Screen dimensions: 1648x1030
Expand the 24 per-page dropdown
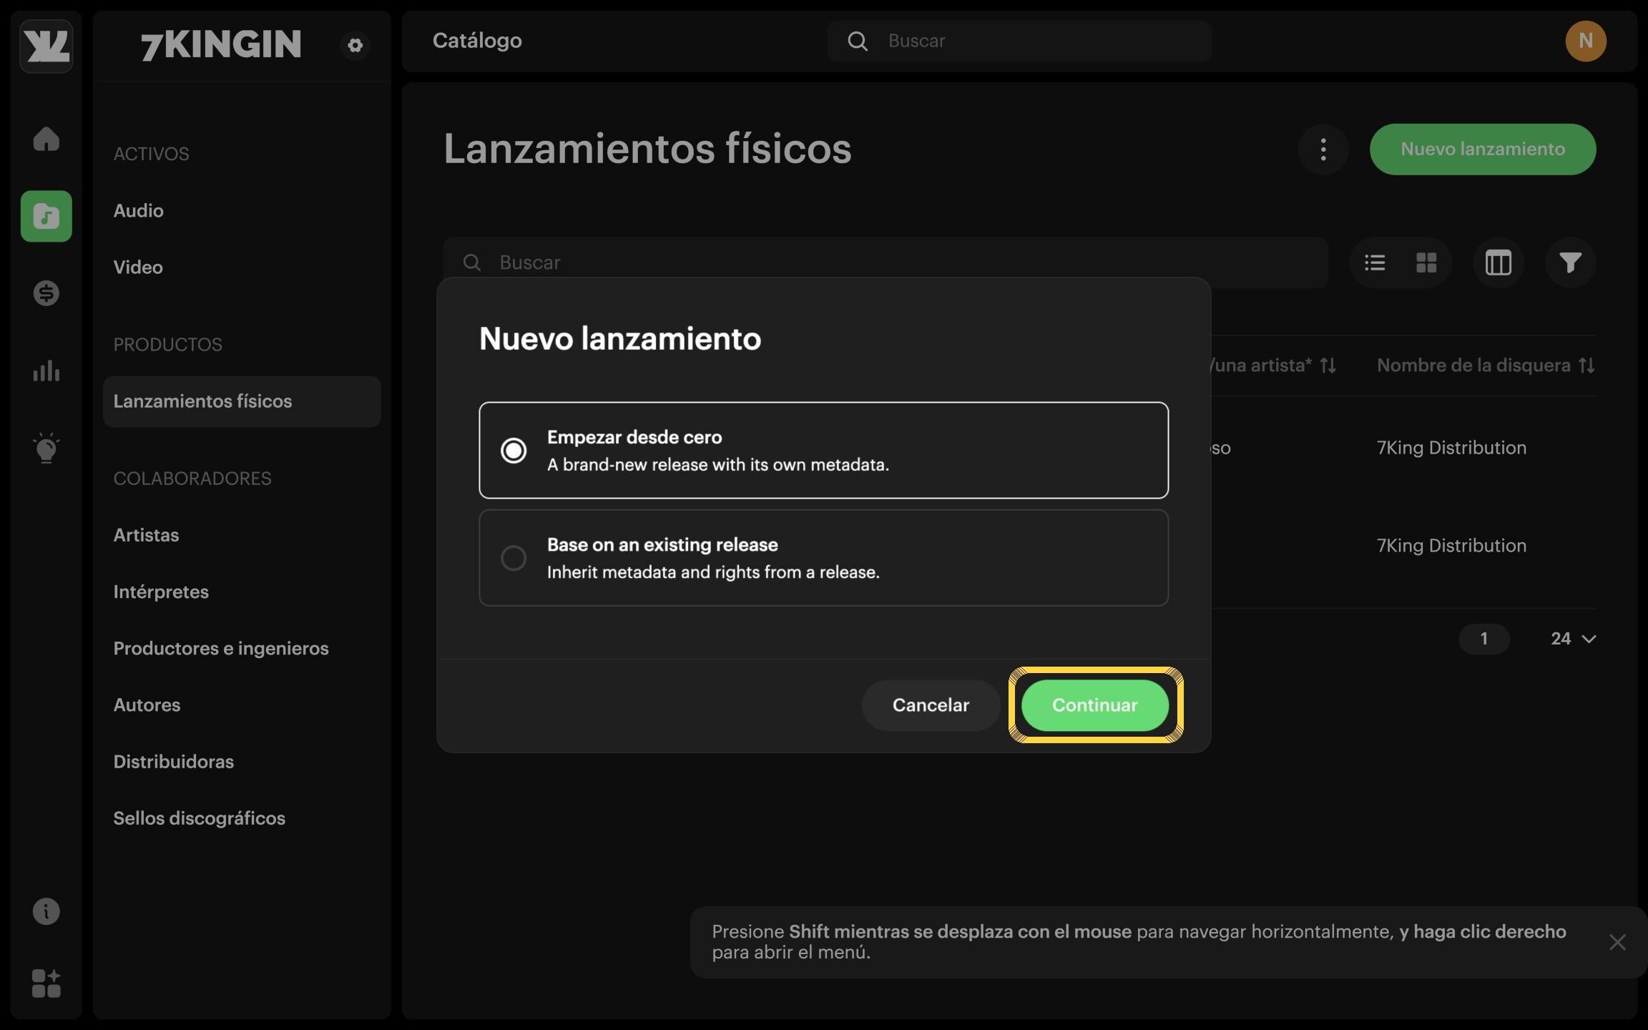[1573, 639]
